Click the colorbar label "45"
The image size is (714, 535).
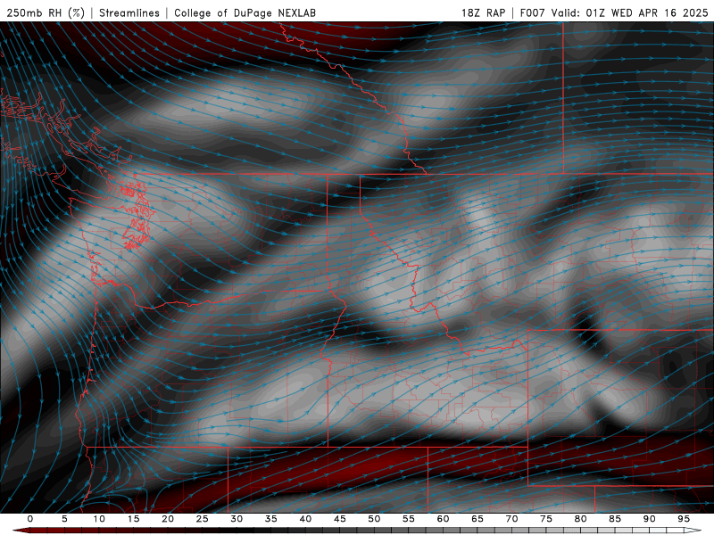click(x=340, y=519)
